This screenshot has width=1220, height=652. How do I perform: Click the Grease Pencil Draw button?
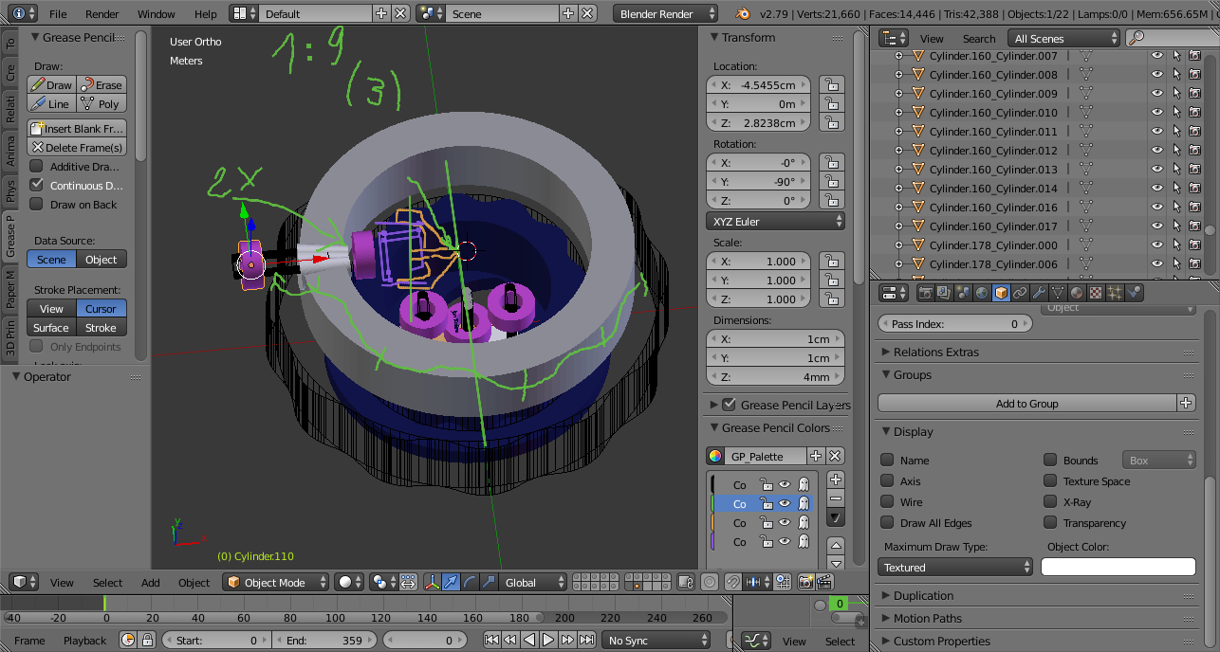tap(51, 84)
